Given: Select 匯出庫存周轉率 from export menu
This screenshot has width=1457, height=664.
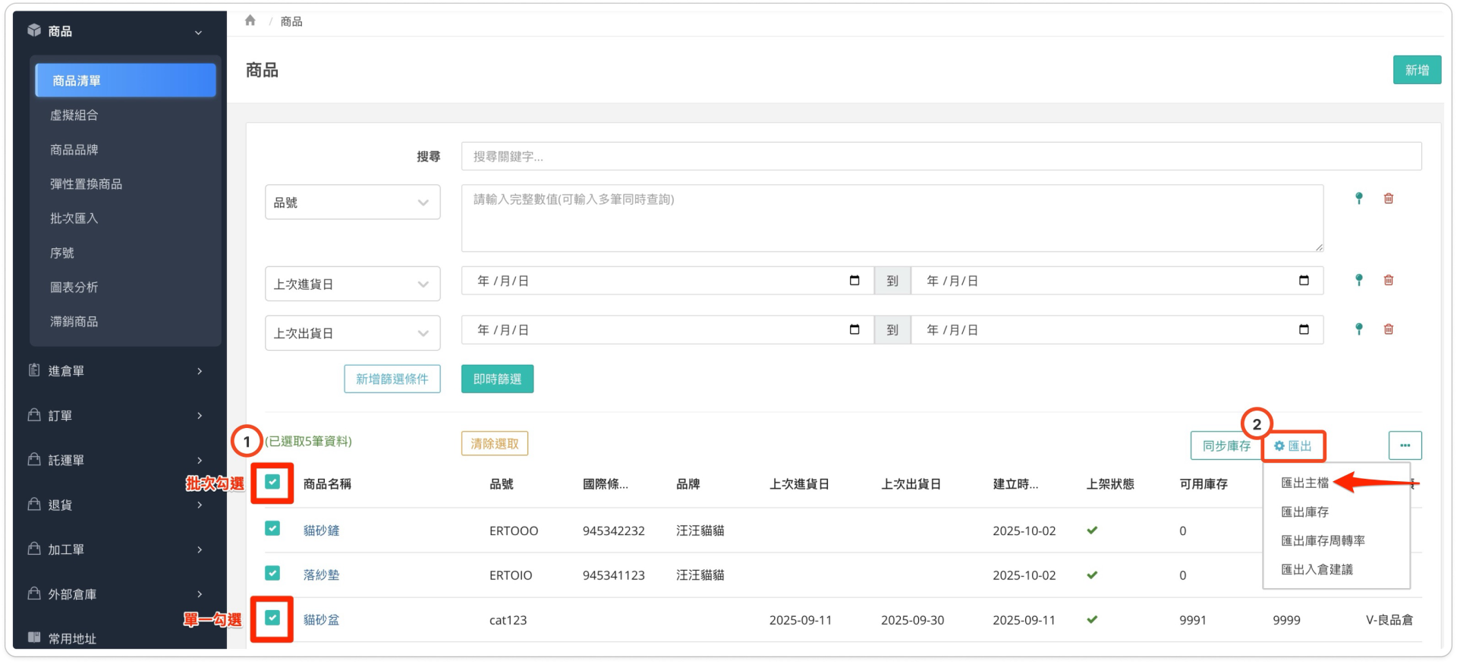Looking at the screenshot, I should point(1322,540).
